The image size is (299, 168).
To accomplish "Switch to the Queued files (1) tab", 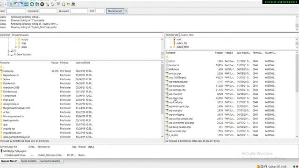I will (x=9, y=161).
